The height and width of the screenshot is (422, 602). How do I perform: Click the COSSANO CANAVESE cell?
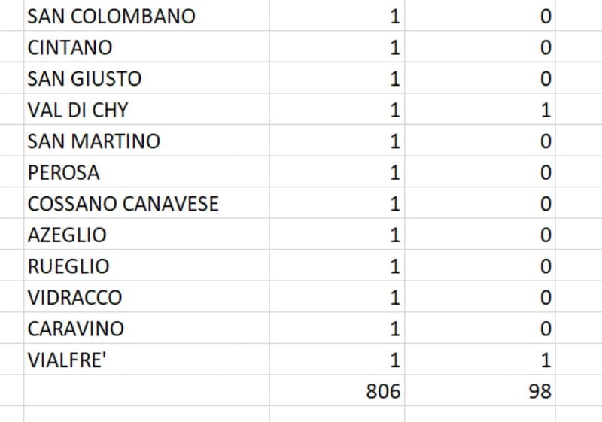(x=123, y=204)
